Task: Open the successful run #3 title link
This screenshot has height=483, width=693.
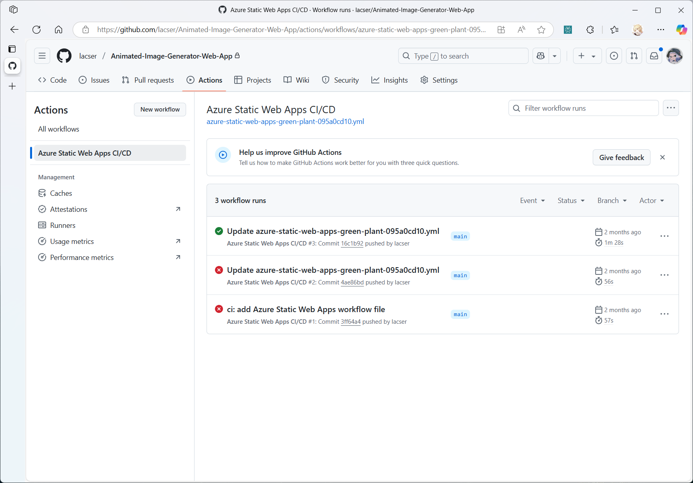Action: [333, 231]
